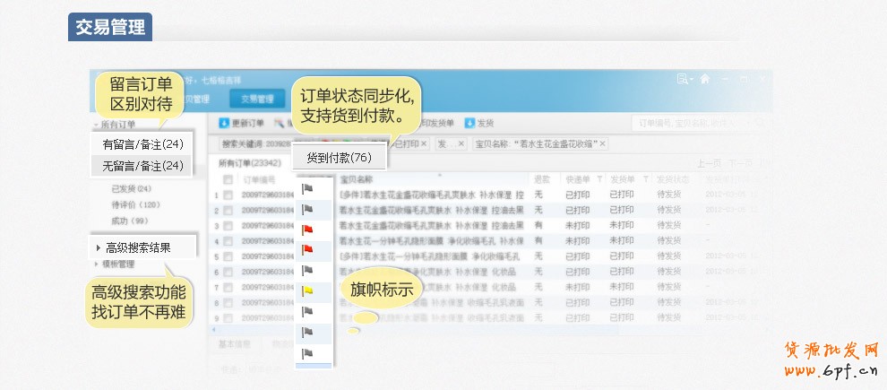The width and height of the screenshot is (887, 390).
Task: Open the home icon in title bar
Action: [x=705, y=79]
